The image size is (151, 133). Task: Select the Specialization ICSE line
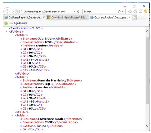(x=49, y=42)
